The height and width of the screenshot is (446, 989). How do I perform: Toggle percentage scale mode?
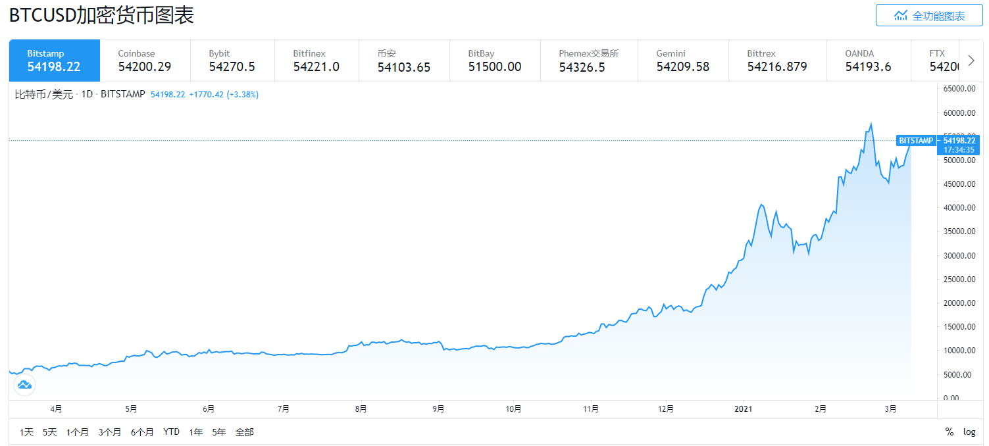[949, 432]
